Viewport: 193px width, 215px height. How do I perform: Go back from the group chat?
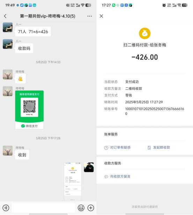[5, 16]
